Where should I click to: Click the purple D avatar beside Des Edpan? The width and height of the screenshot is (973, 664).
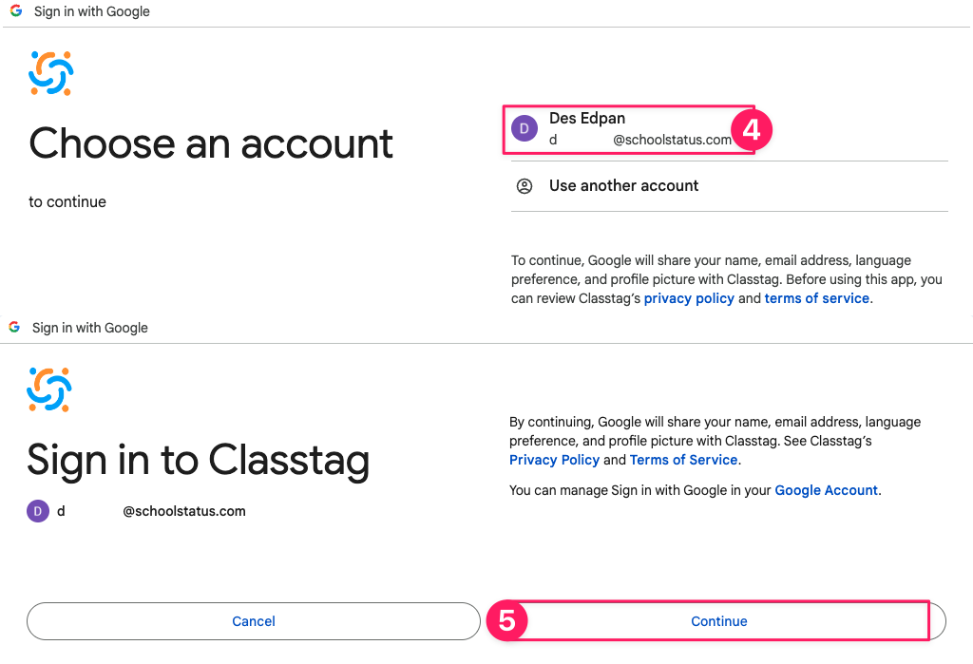pos(525,128)
